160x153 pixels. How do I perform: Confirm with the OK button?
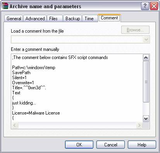point(79,144)
